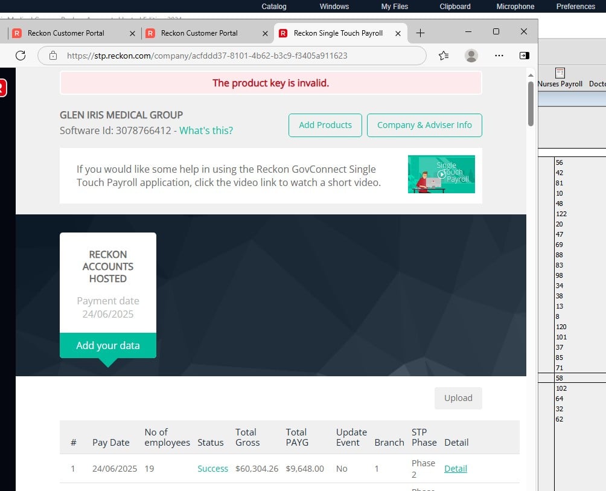Open the Windows menu
The width and height of the screenshot is (606, 491).
pos(334,7)
